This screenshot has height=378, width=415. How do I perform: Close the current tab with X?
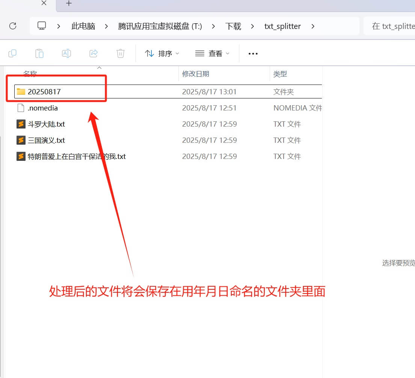tap(44, 3)
